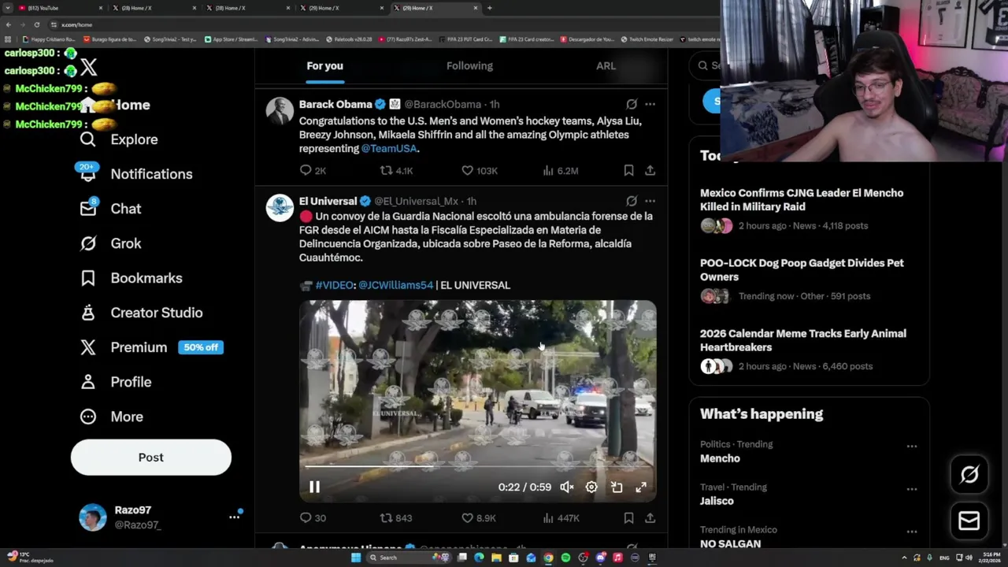Open Happy Cristiano bookmark in bar
This screenshot has width=1008, height=567.
(49, 39)
